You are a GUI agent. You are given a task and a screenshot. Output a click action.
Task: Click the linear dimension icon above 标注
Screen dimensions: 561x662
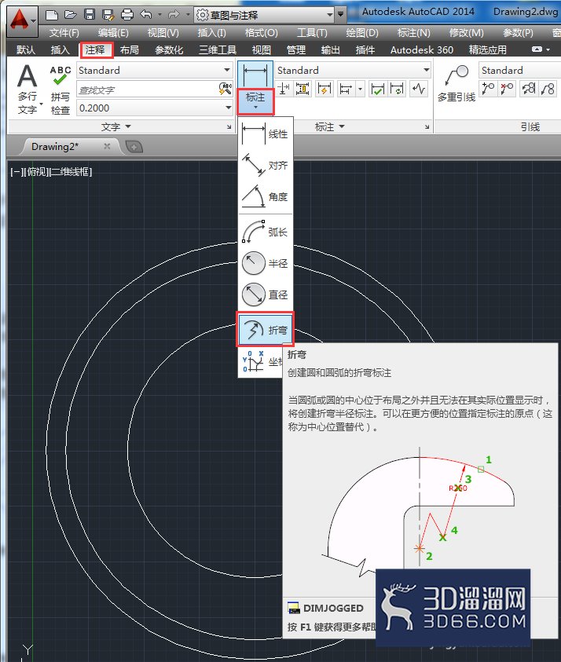tap(255, 75)
